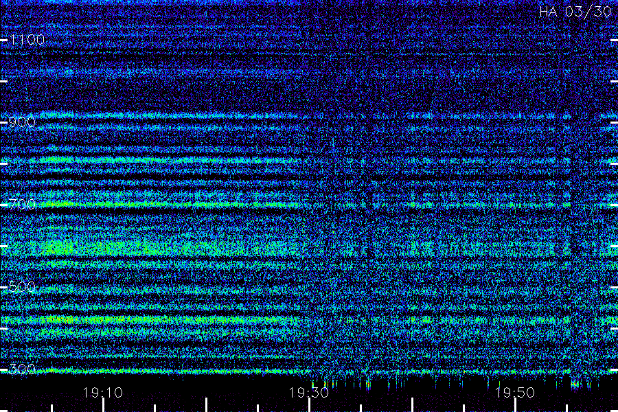Click the time tick mark below 19:50
The width and height of the screenshot is (618, 412).
[x=515, y=405]
